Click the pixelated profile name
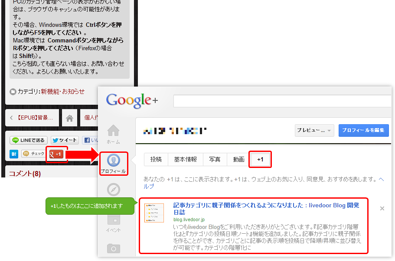The height and width of the screenshot is (261, 395). pyautogui.click(x=175, y=131)
